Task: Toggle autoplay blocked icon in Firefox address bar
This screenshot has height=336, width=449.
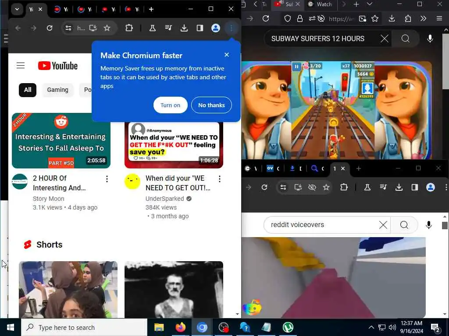Action: (x=321, y=18)
